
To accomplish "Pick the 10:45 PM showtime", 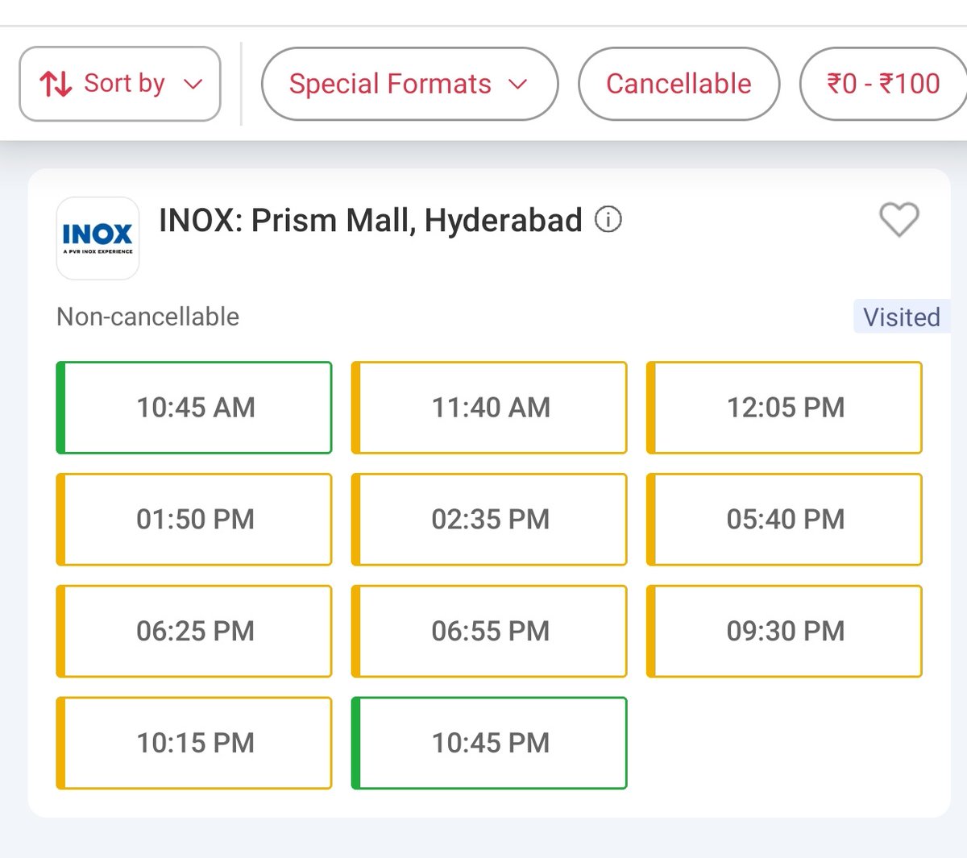I will point(489,743).
